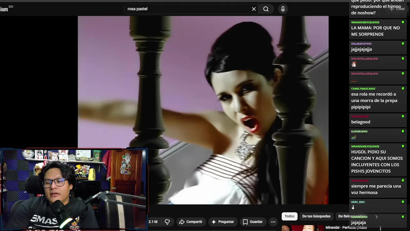Click the emote in ROCIOPOLLERIGLOW's first message
Viewport: 410px width, 231px height.
[354, 64]
